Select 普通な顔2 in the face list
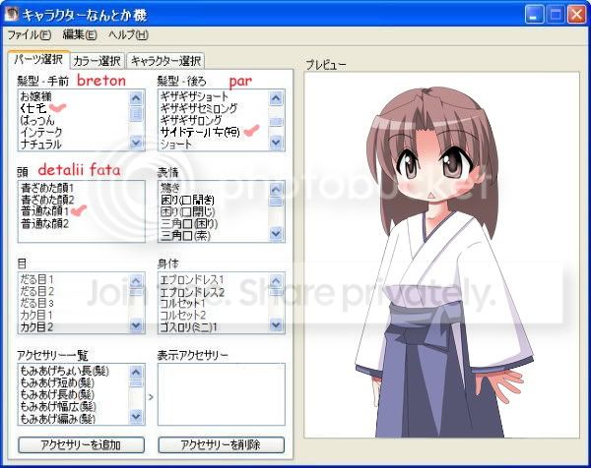This screenshot has width=591, height=468. tap(44, 224)
